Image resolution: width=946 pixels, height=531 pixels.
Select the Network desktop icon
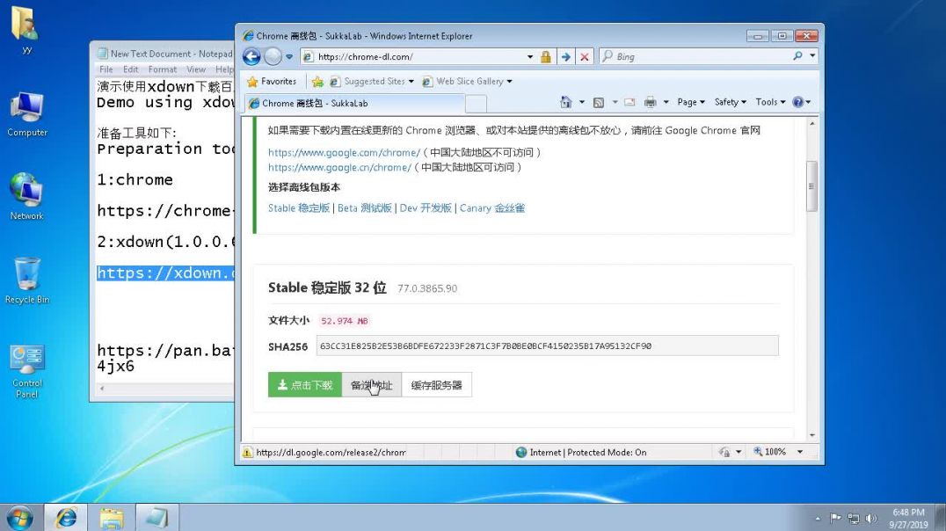pos(26,197)
